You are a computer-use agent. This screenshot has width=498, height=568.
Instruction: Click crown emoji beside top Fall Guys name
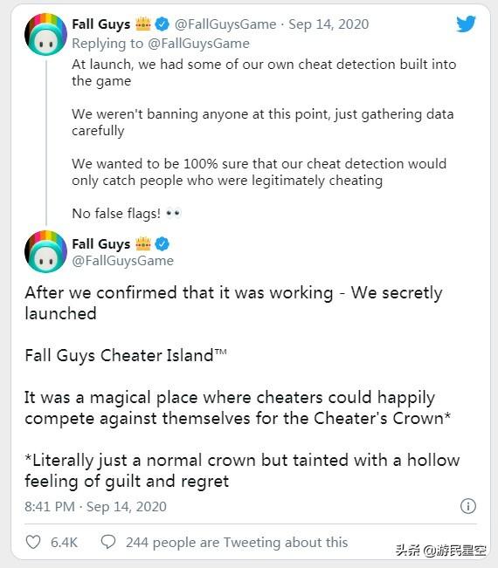143,24
